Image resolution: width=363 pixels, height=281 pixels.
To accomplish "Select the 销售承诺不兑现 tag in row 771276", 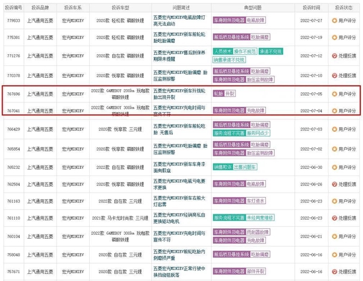I will tap(229, 60).
